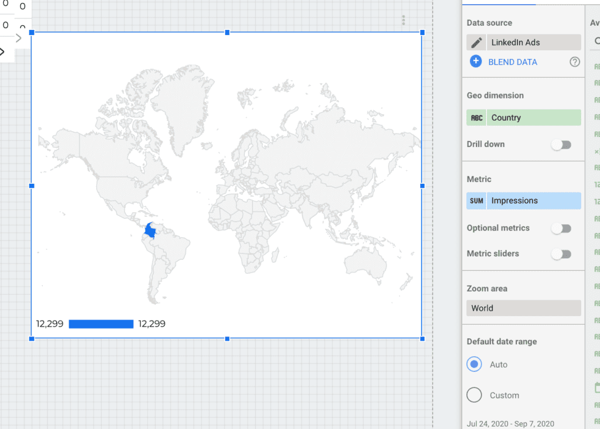Click the top-center resize handle of the map

tap(227, 33)
